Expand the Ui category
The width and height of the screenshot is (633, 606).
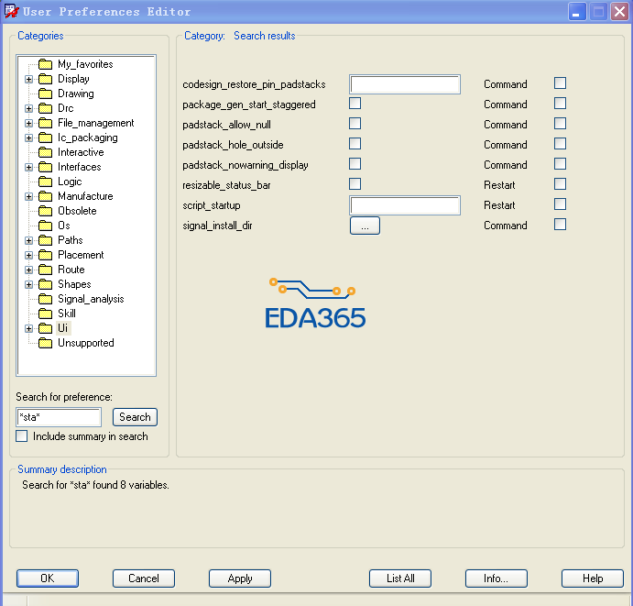(28, 328)
